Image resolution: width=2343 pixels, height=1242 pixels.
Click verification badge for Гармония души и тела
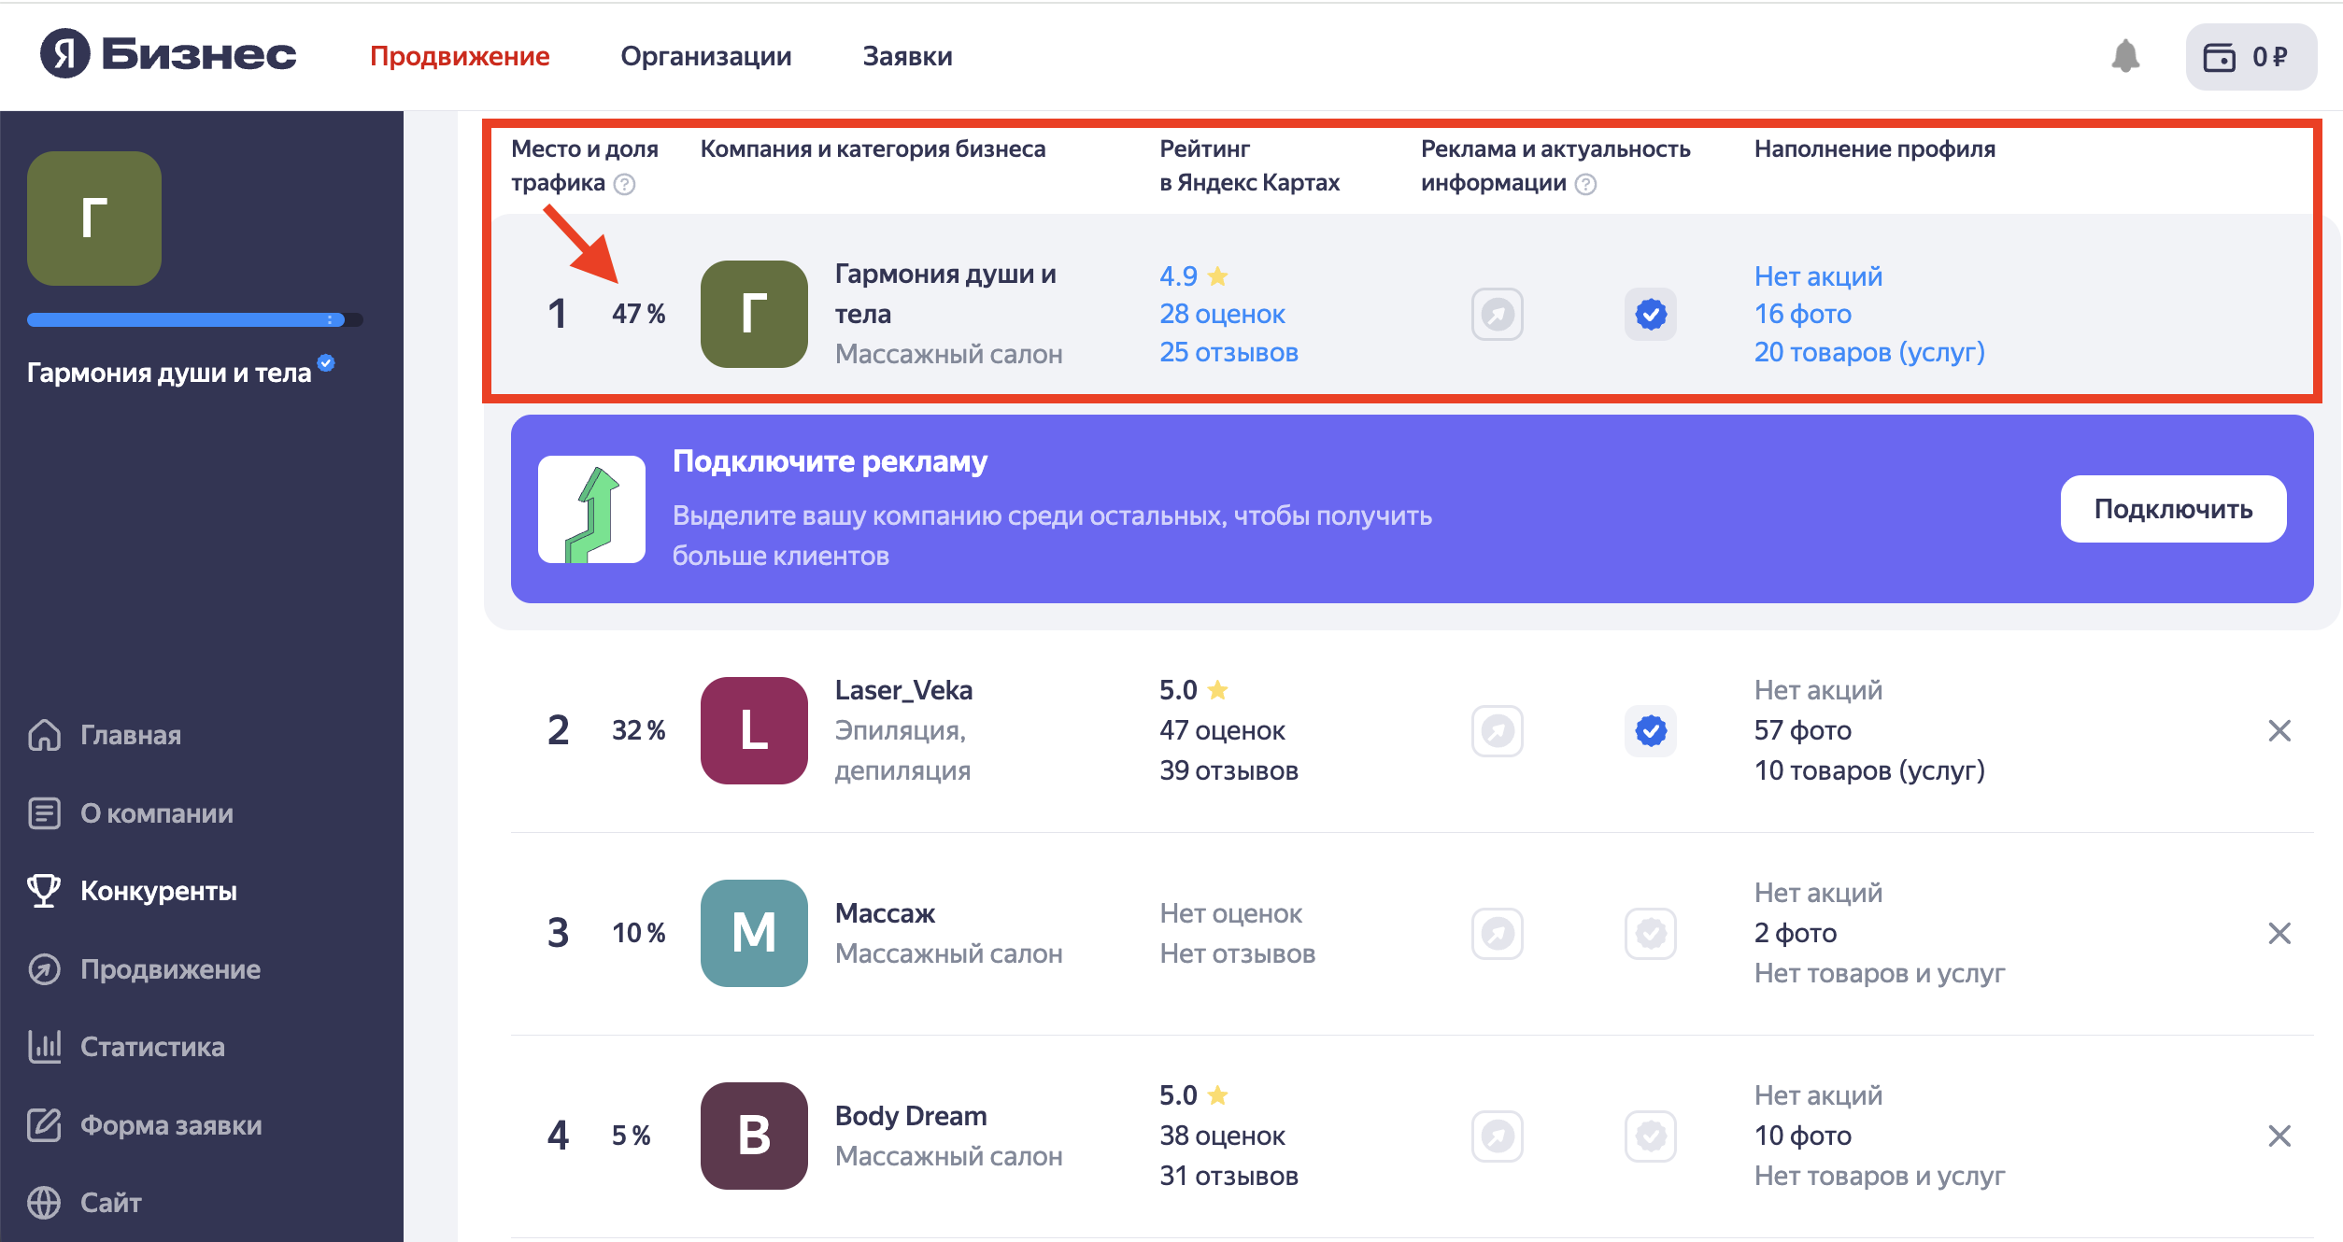coord(1650,315)
